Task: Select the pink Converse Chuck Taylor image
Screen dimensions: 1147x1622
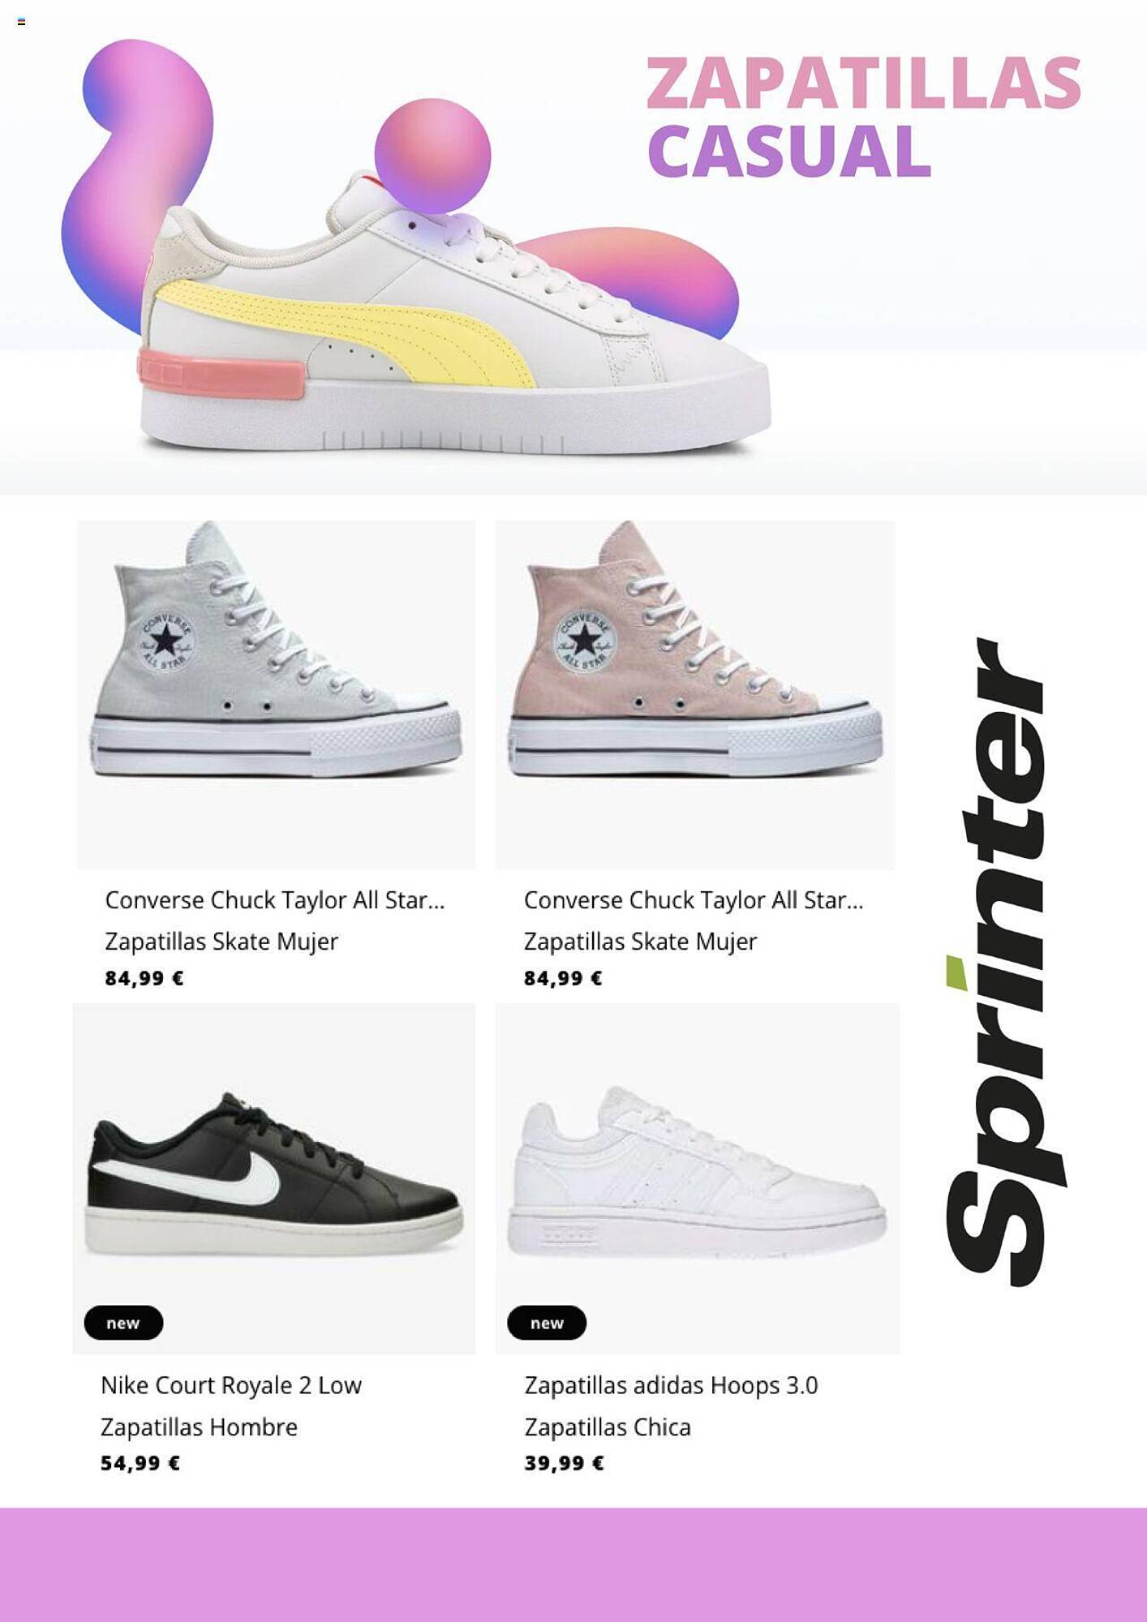Action: coord(695,695)
